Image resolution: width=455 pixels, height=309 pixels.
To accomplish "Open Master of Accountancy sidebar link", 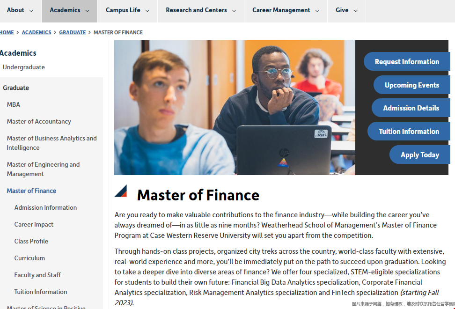I will click(39, 122).
